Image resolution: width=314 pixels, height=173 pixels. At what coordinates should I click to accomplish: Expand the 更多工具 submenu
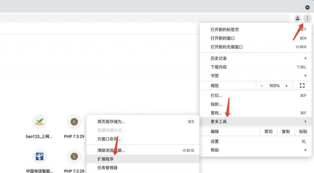coord(256,122)
